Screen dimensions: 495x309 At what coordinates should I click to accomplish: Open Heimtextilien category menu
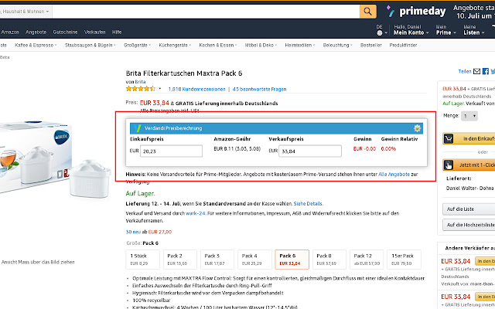300,45
